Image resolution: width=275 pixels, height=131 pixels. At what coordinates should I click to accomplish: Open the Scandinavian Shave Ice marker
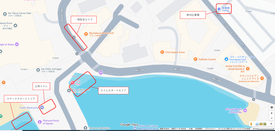pyautogui.click(x=262, y=78)
